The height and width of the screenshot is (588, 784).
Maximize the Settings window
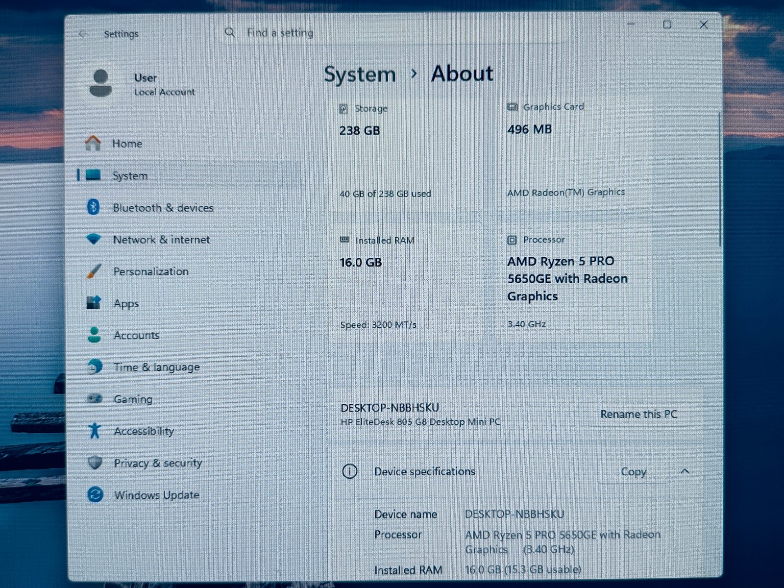point(667,24)
